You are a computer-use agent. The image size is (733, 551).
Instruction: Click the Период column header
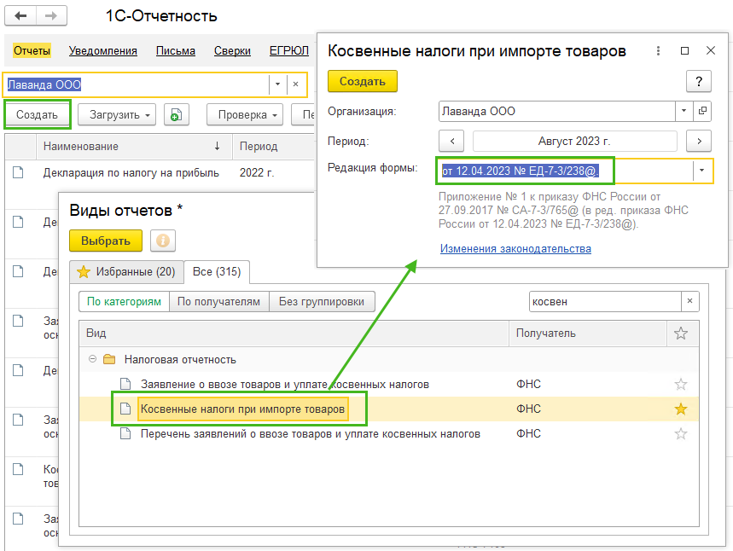274,146
